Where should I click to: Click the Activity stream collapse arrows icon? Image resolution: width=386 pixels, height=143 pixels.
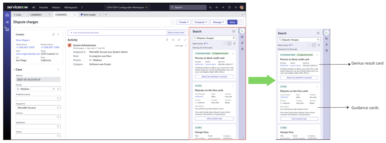click(x=185, y=40)
